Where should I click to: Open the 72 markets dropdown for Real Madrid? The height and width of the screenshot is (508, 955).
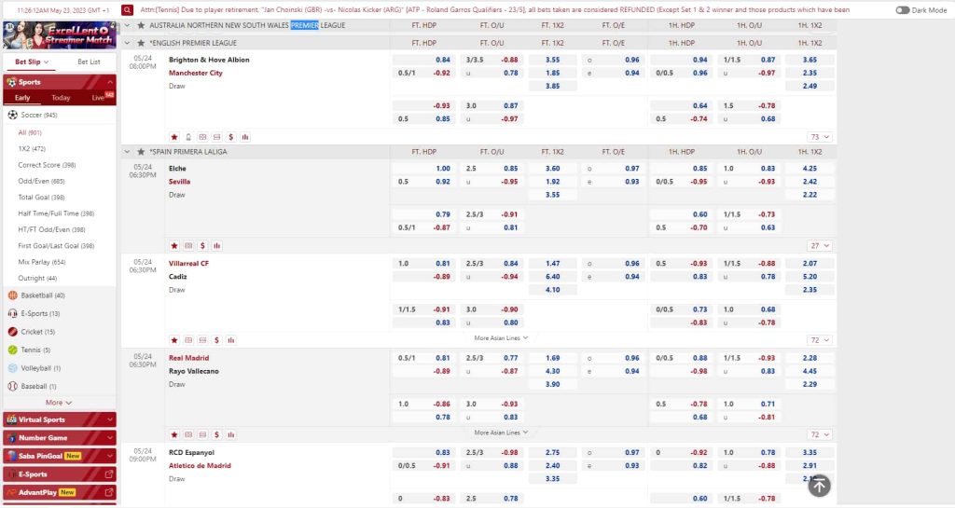pyautogui.click(x=820, y=434)
